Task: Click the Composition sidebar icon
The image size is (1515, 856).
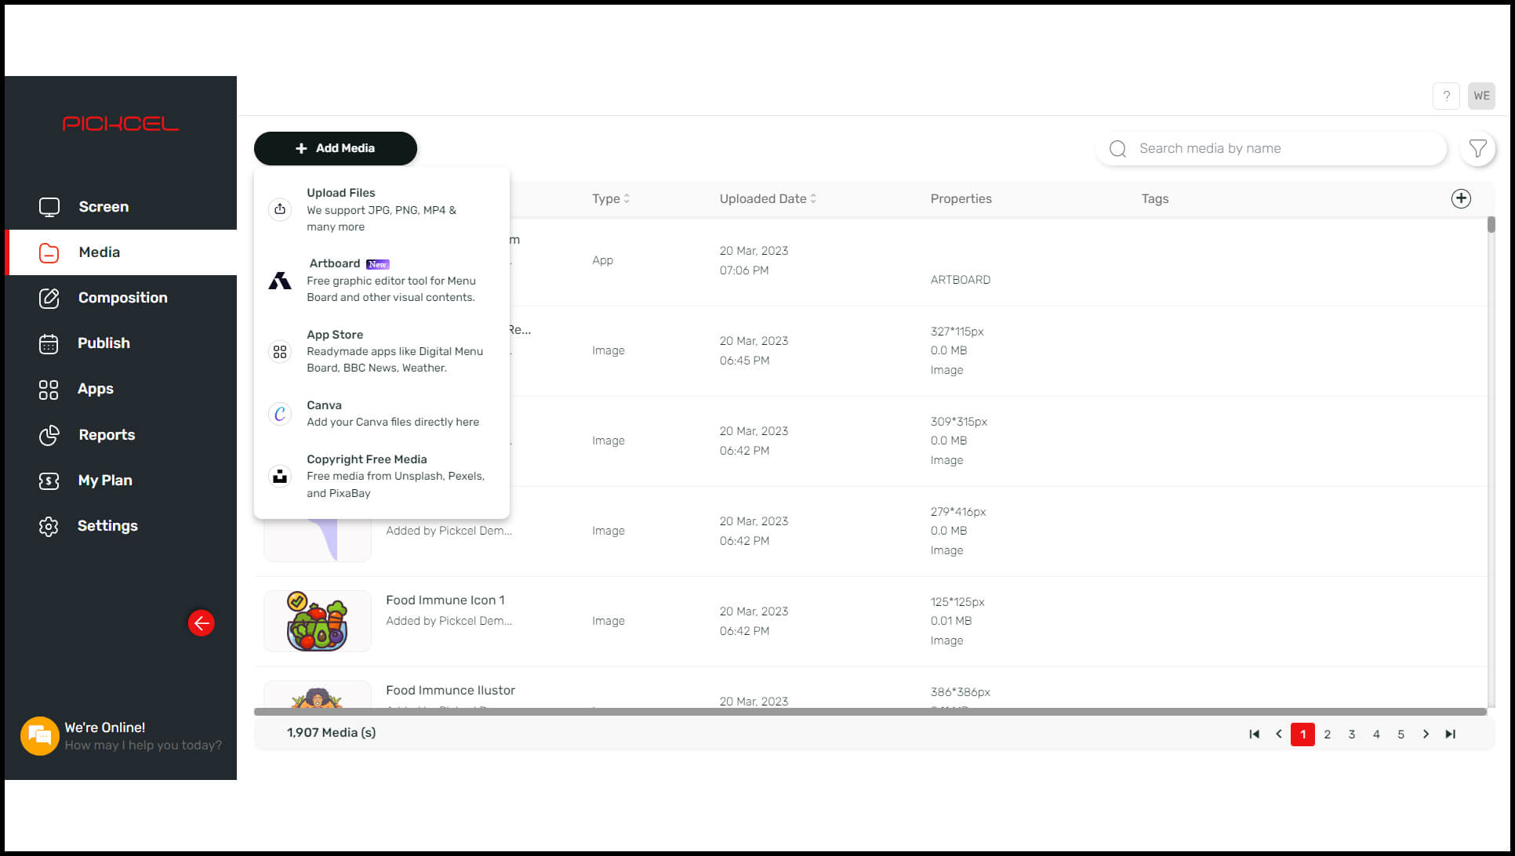Action: [x=47, y=297]
